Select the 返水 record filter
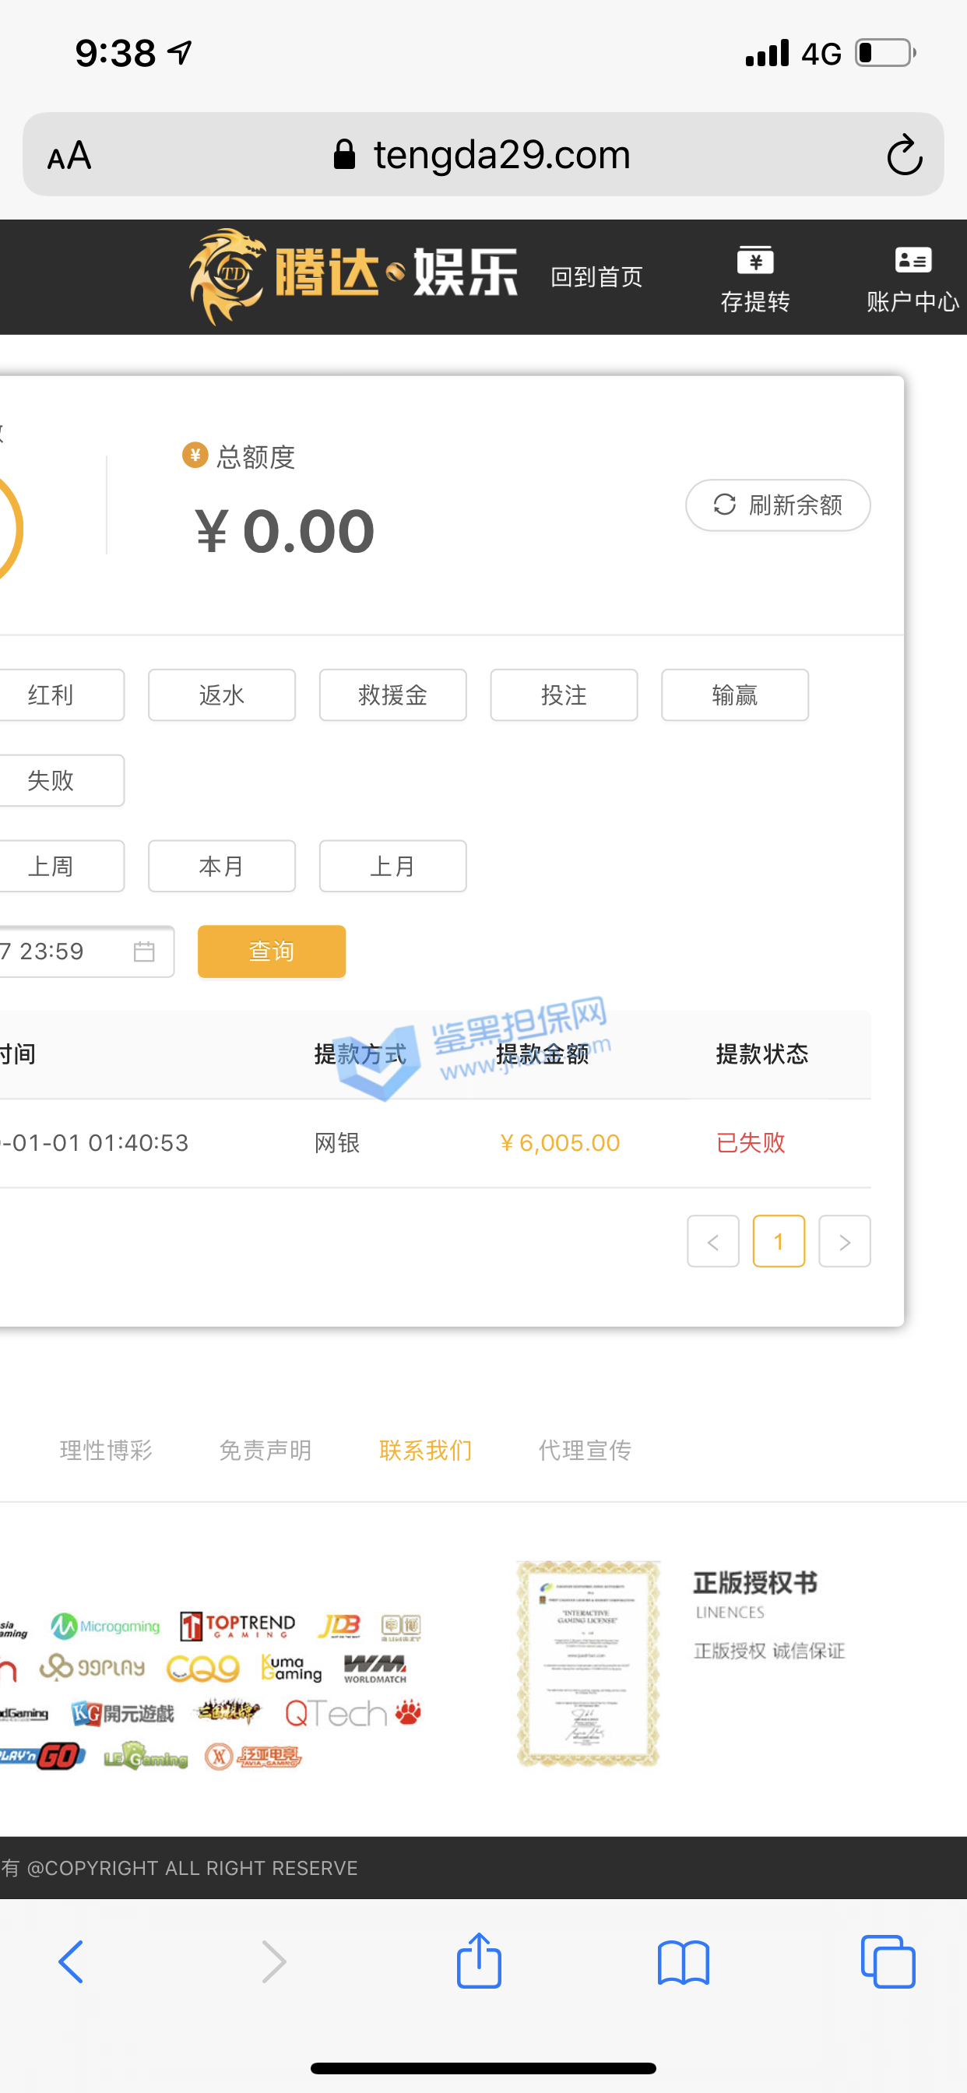Screen dimensions: 967x2093 pos(221,695)
